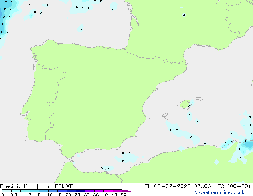Click the time range "03..06 UTC"
253x196 pixels.
tap(209, 186)
